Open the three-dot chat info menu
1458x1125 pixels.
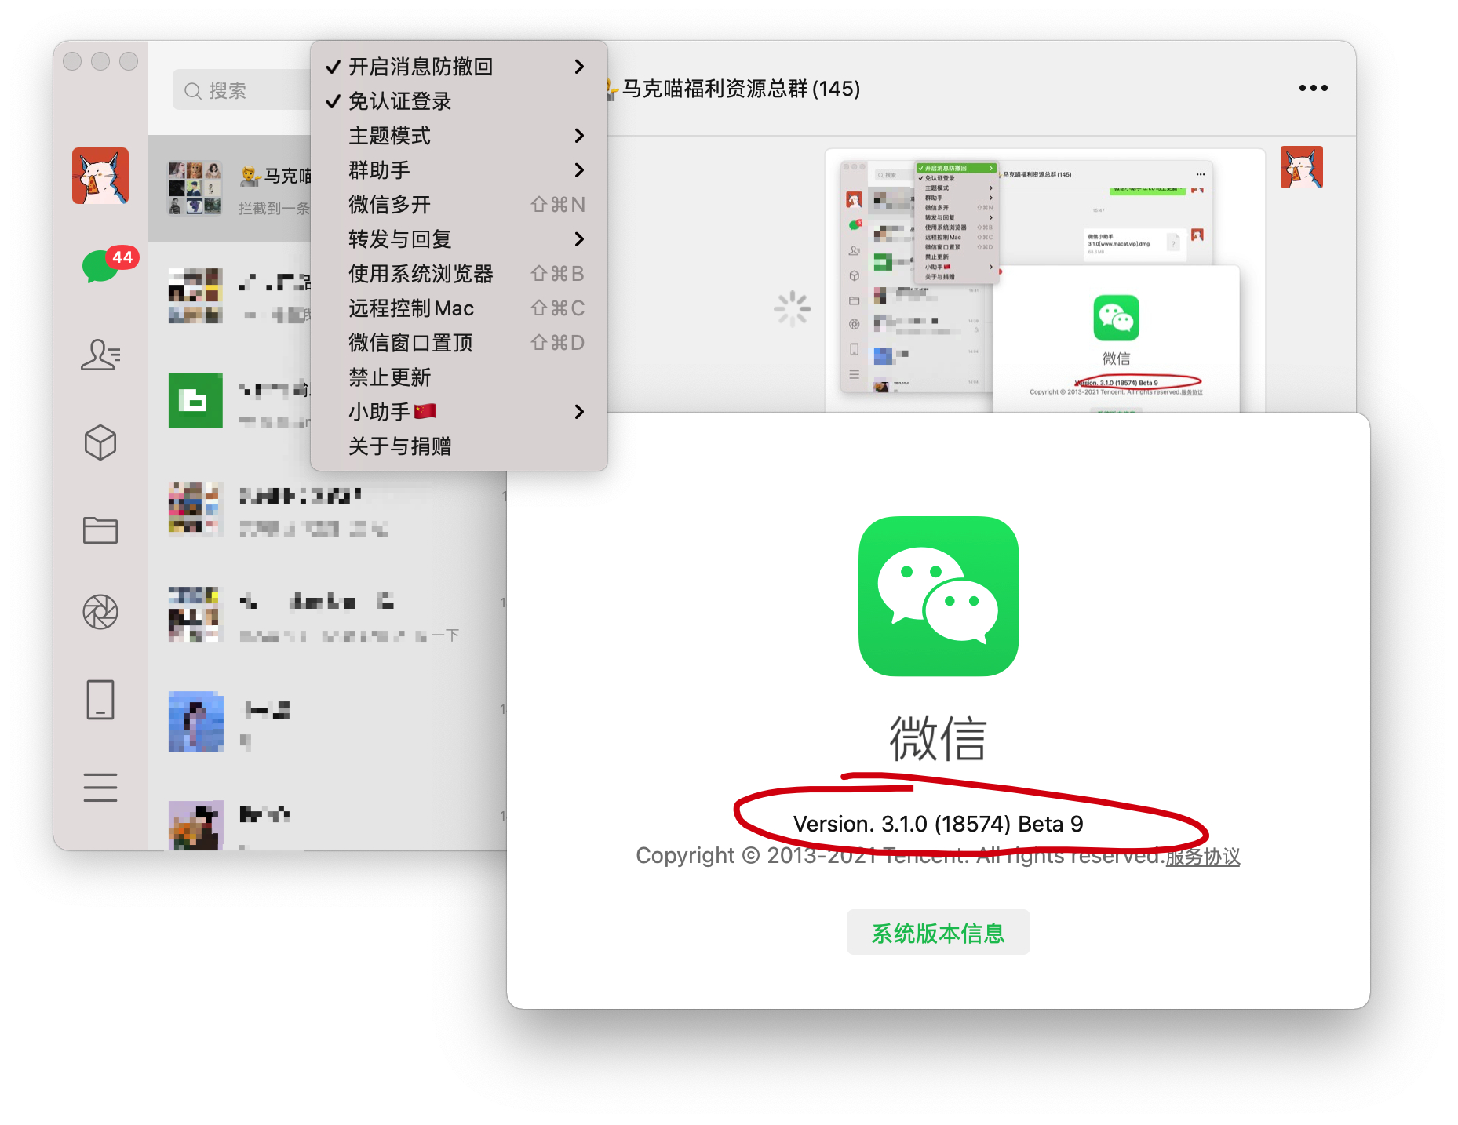tap(1313, 89)
